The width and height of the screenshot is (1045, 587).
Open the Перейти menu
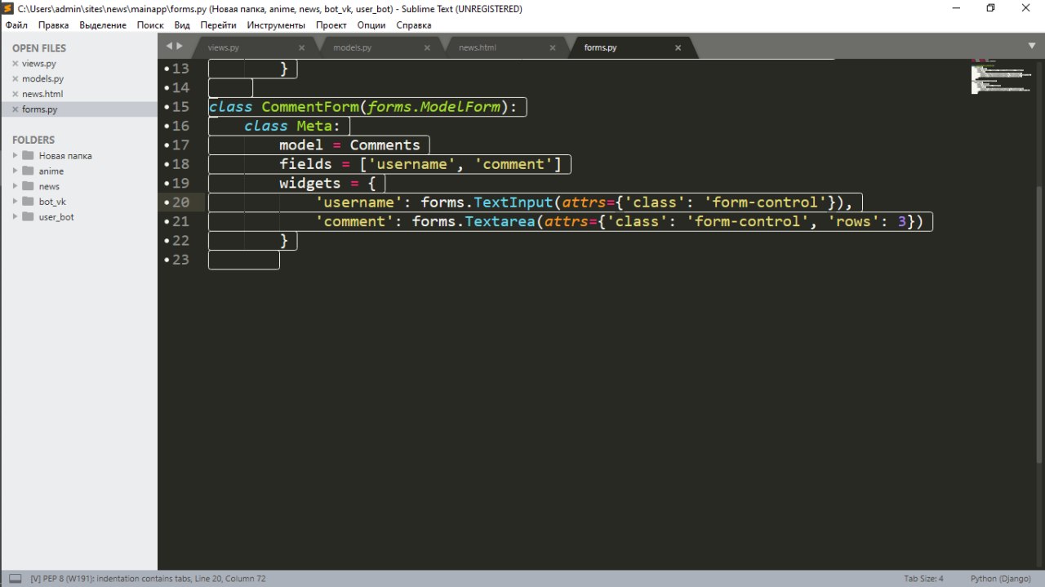pos(218,25)
